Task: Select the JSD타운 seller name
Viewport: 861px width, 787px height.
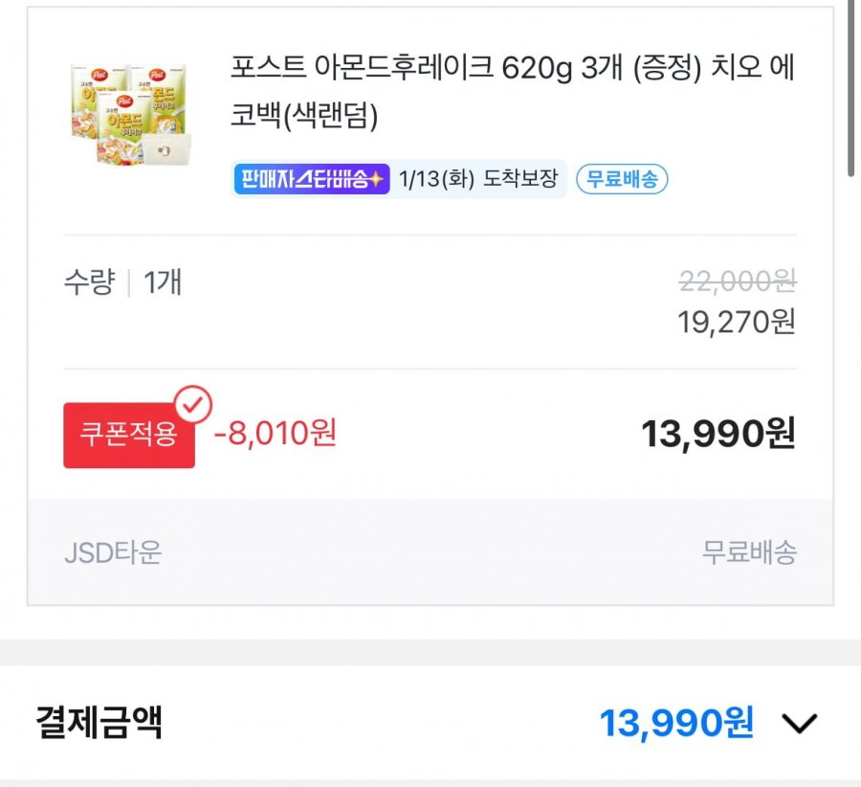Action: coord(113,552)
